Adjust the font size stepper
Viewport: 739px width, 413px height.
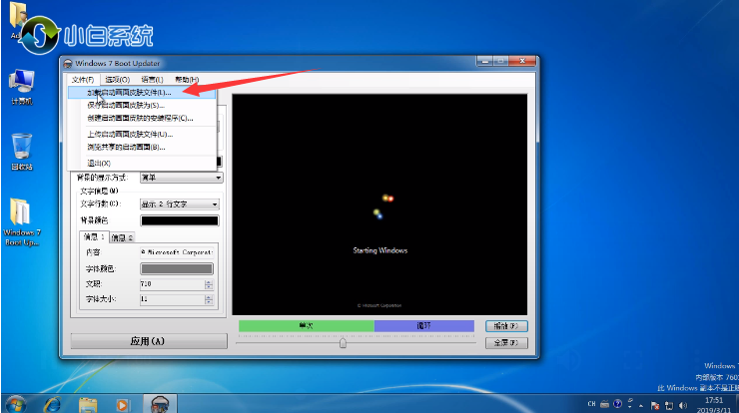click(x=208, y=298)
